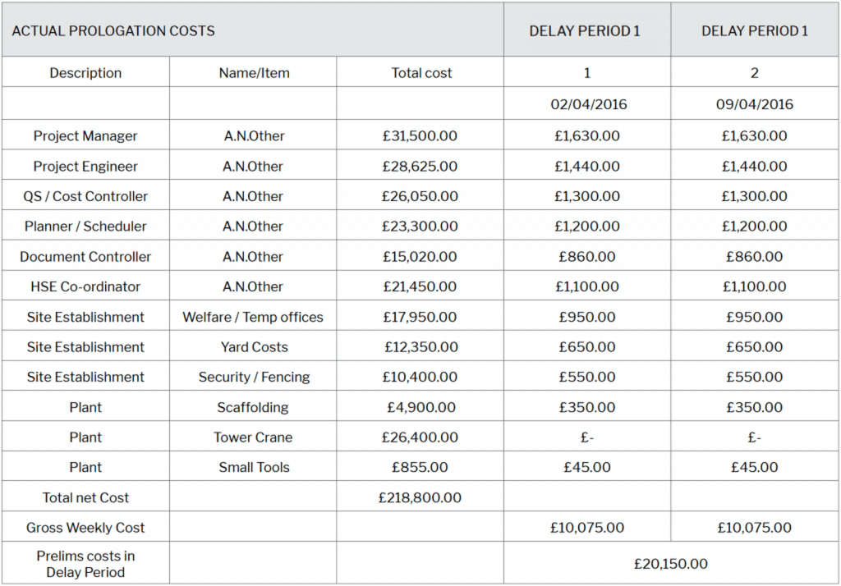Viewport: 841px width, 586px height.
Task: Select the HSE Co-ordinator cell
Action: [x=85, y=286]
